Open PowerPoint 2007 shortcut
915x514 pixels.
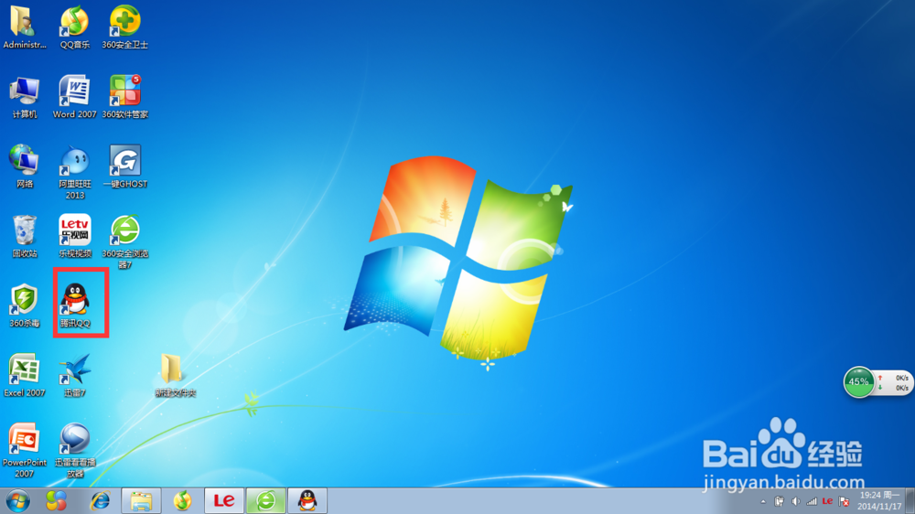coord(24,450)
